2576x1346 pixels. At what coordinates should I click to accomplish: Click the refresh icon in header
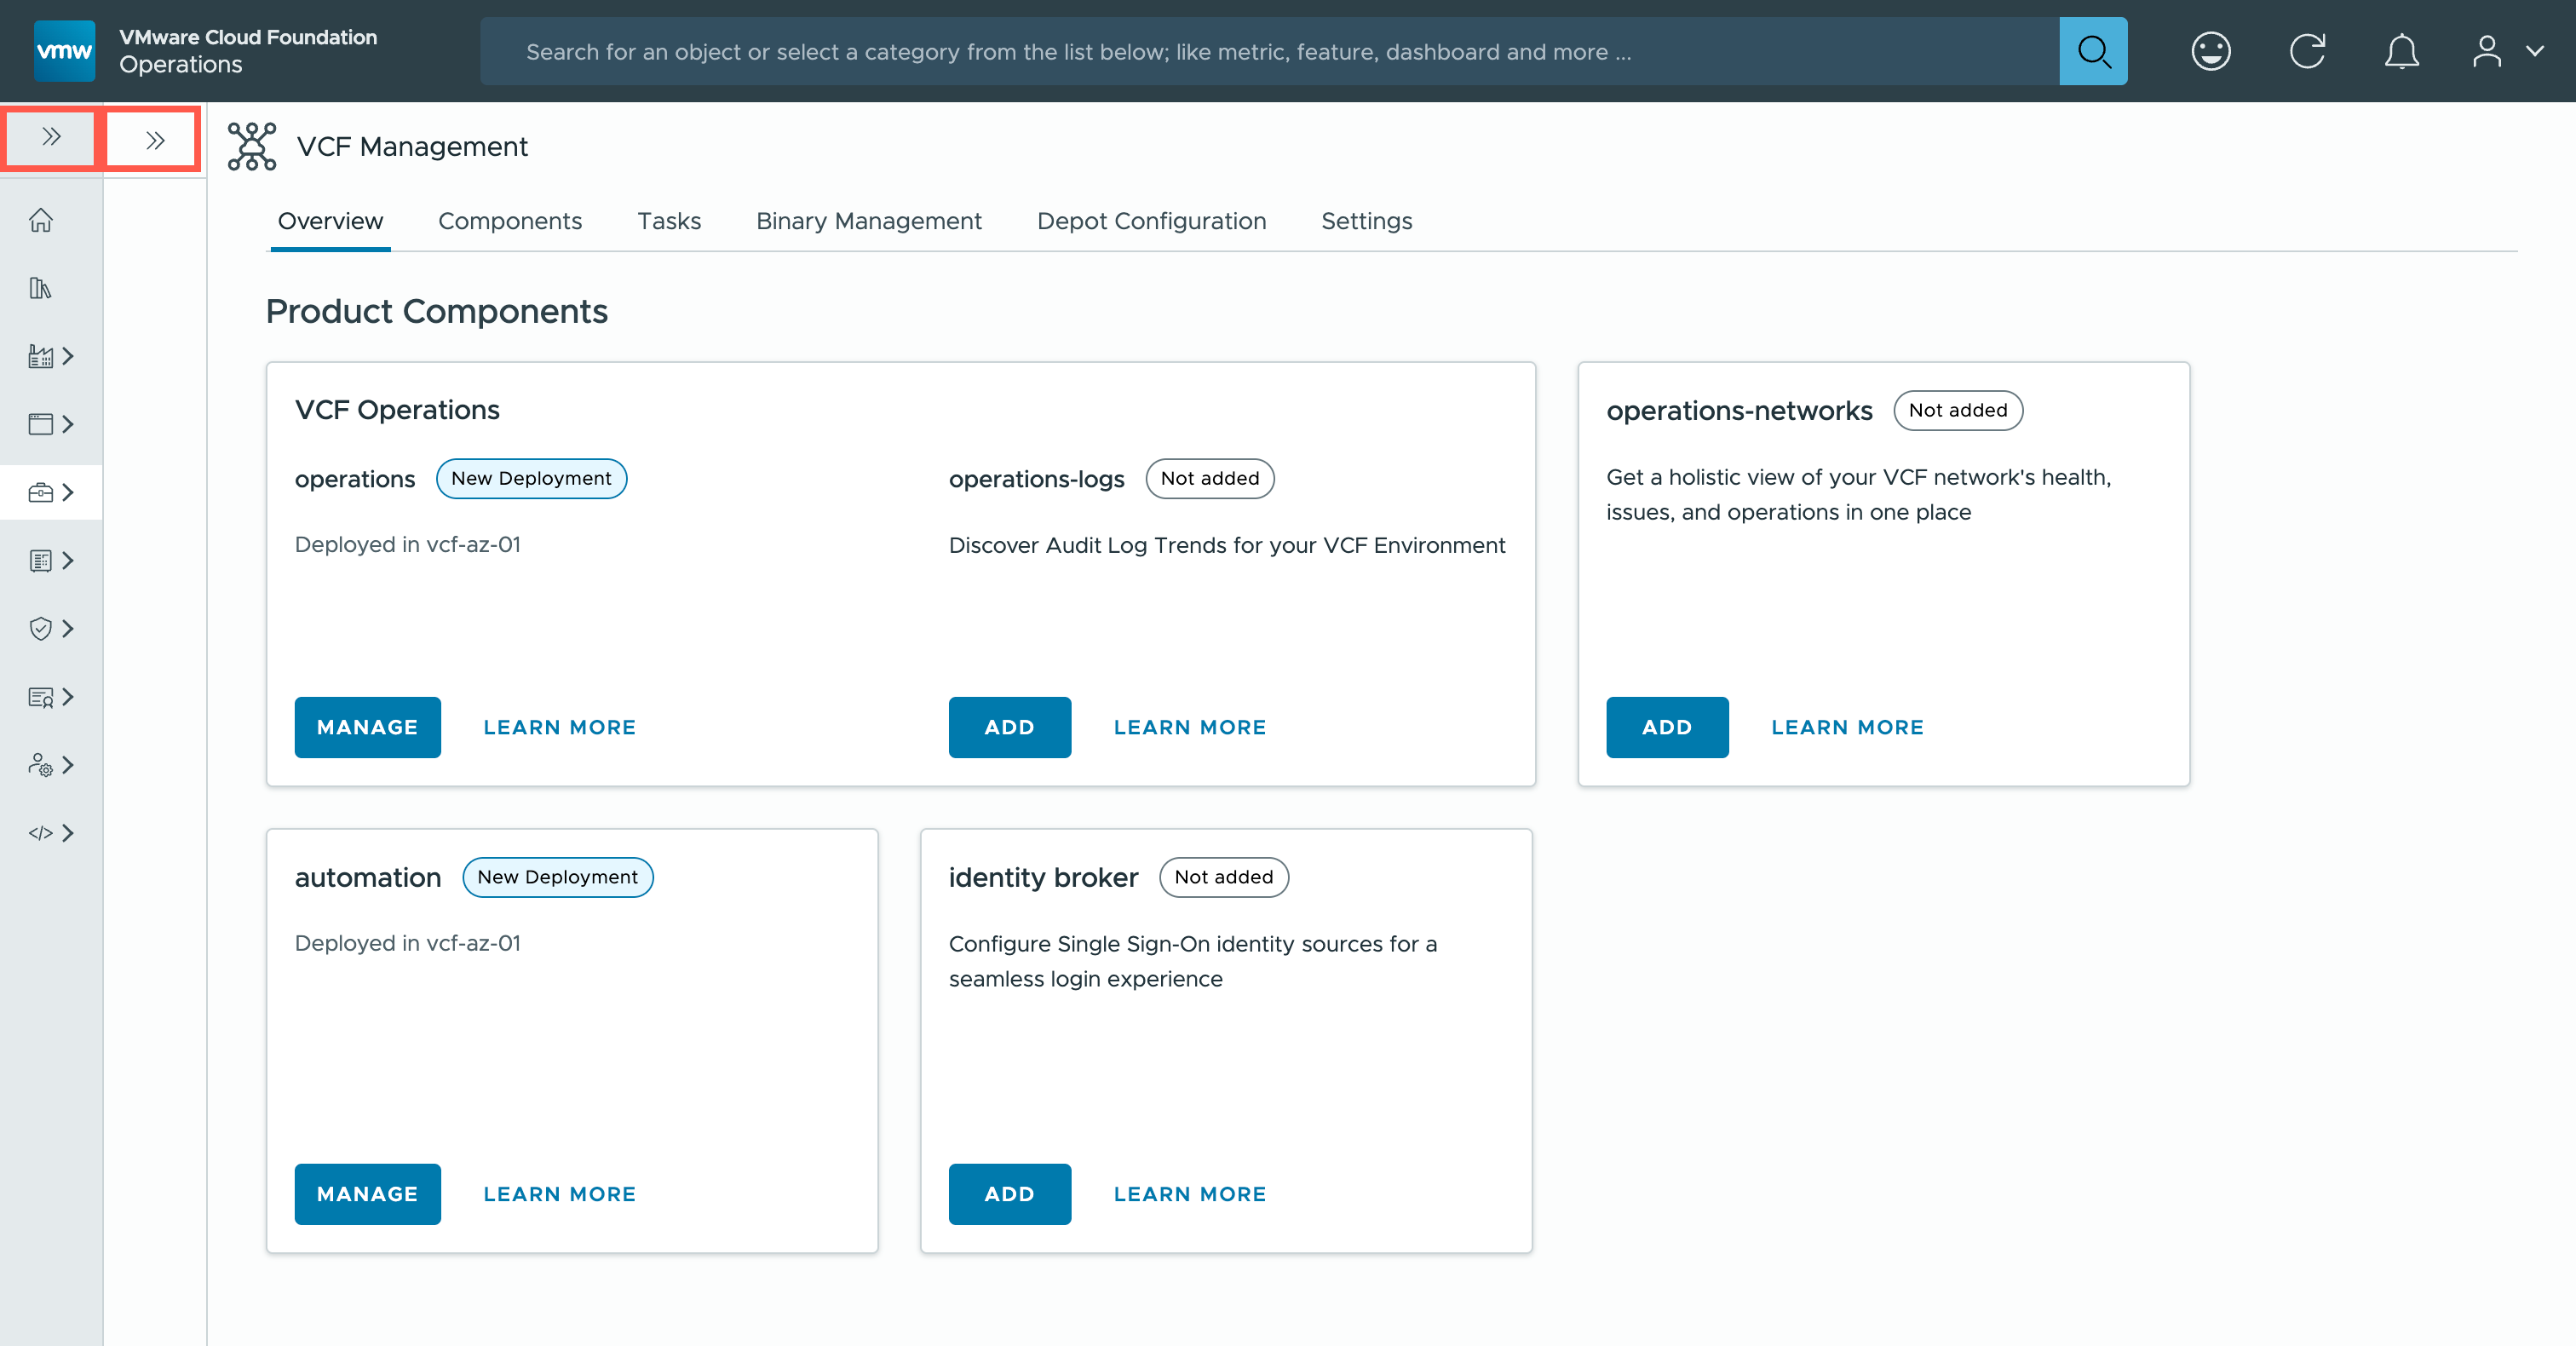[2307, 51]
